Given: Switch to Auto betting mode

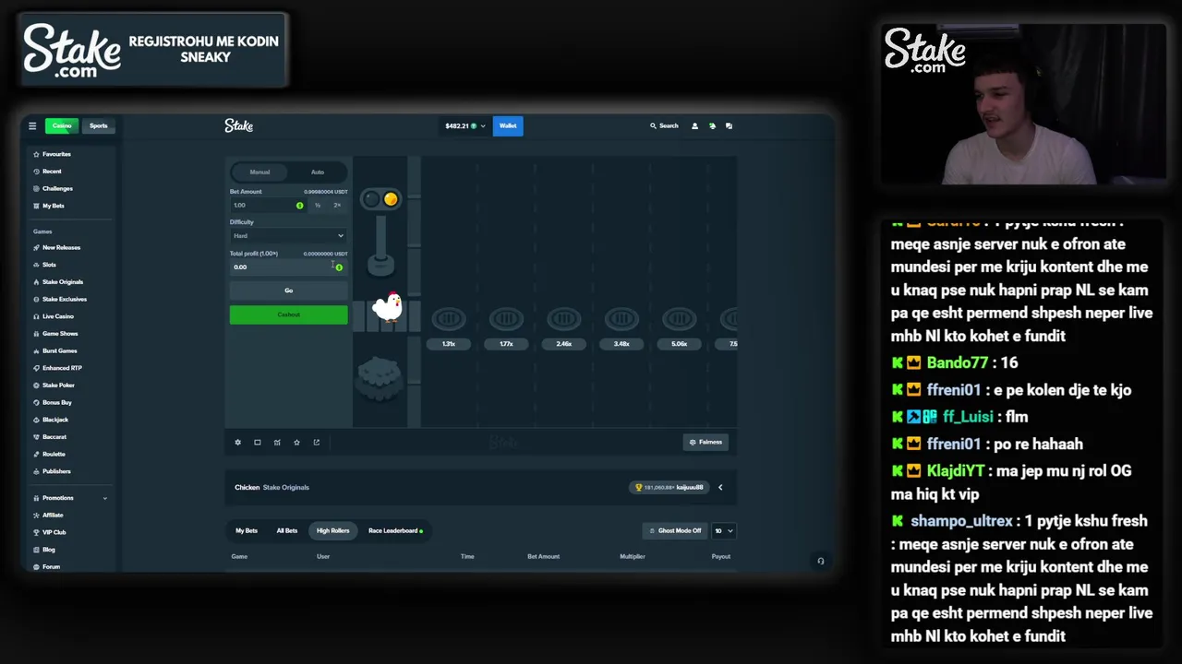Looking at the screenshot, I should click(x=317, y=172).
